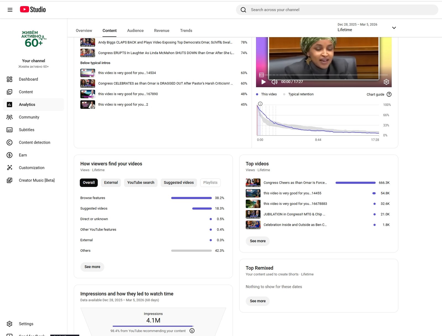Screen dimensions: 442x336
Task: Expand See more under traffic sources
Action: tap(92, 267)
